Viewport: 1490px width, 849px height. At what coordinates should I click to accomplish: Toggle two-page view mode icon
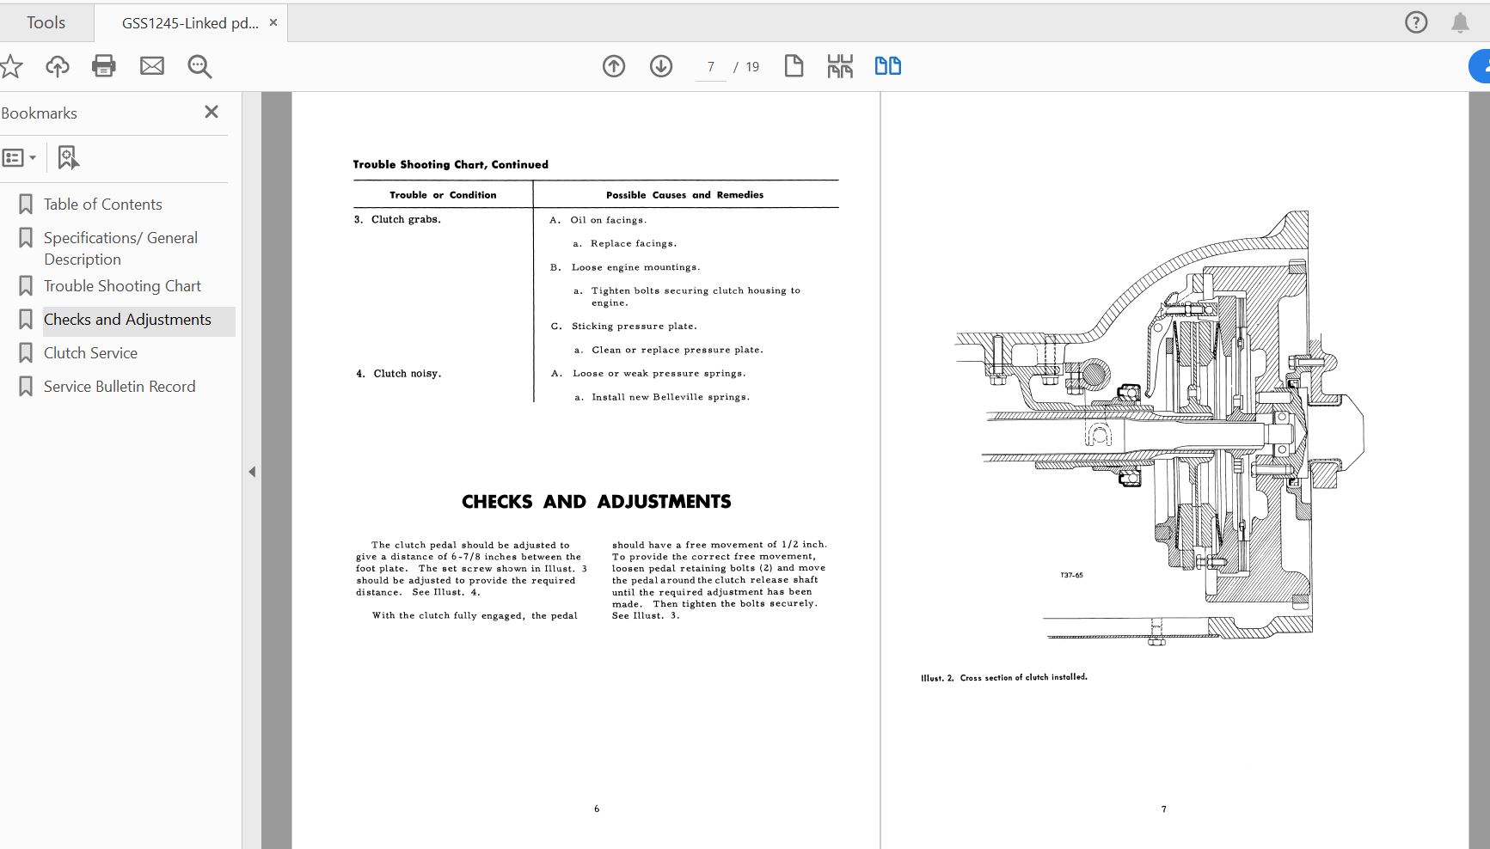887,66
